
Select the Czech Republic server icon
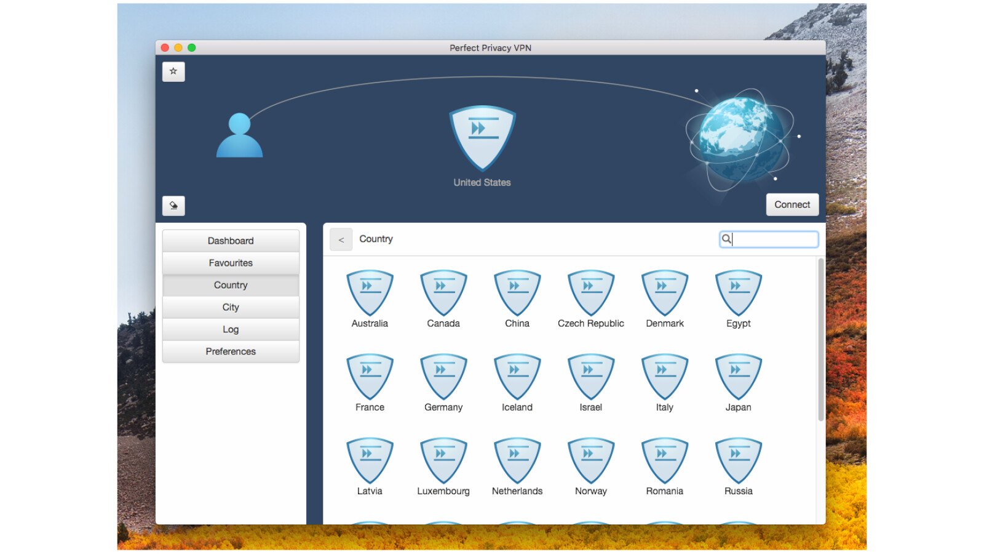590,292
